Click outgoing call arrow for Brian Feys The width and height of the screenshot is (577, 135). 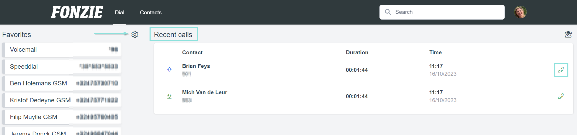[169, 70]
